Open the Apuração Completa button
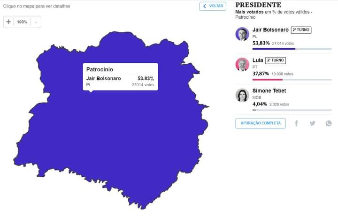This screenshot has width=338, height=218. [261, 123]
